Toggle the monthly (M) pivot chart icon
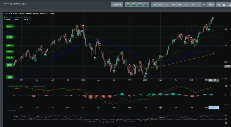 [128, 5]
